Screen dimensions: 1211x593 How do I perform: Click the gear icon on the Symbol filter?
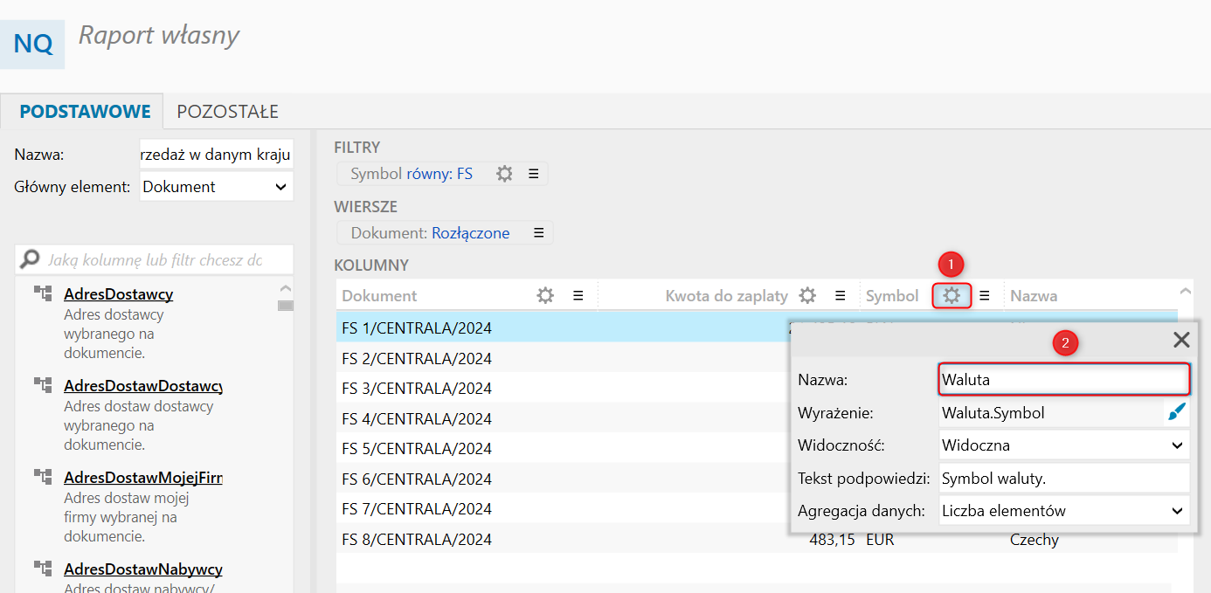tap(504, 174)
